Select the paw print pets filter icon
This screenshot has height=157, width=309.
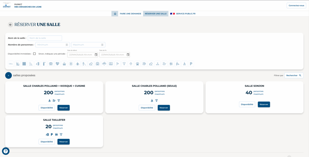click(137, 64)
